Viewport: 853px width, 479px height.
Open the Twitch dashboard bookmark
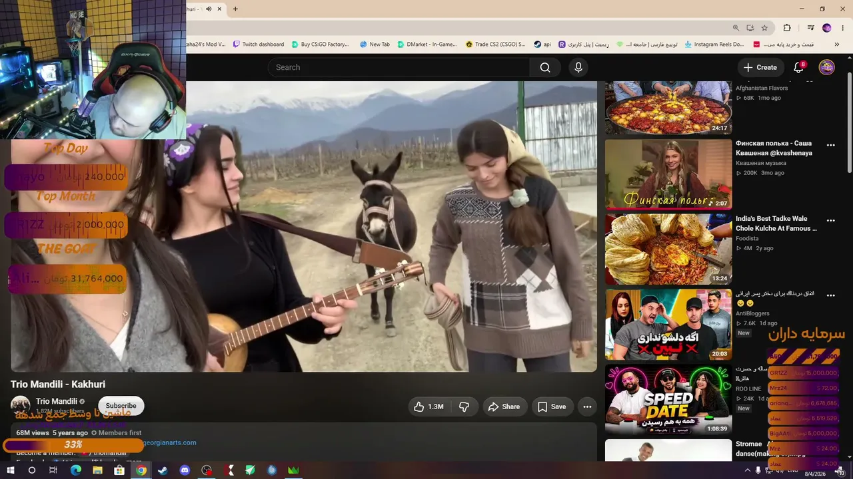point(258,45)
